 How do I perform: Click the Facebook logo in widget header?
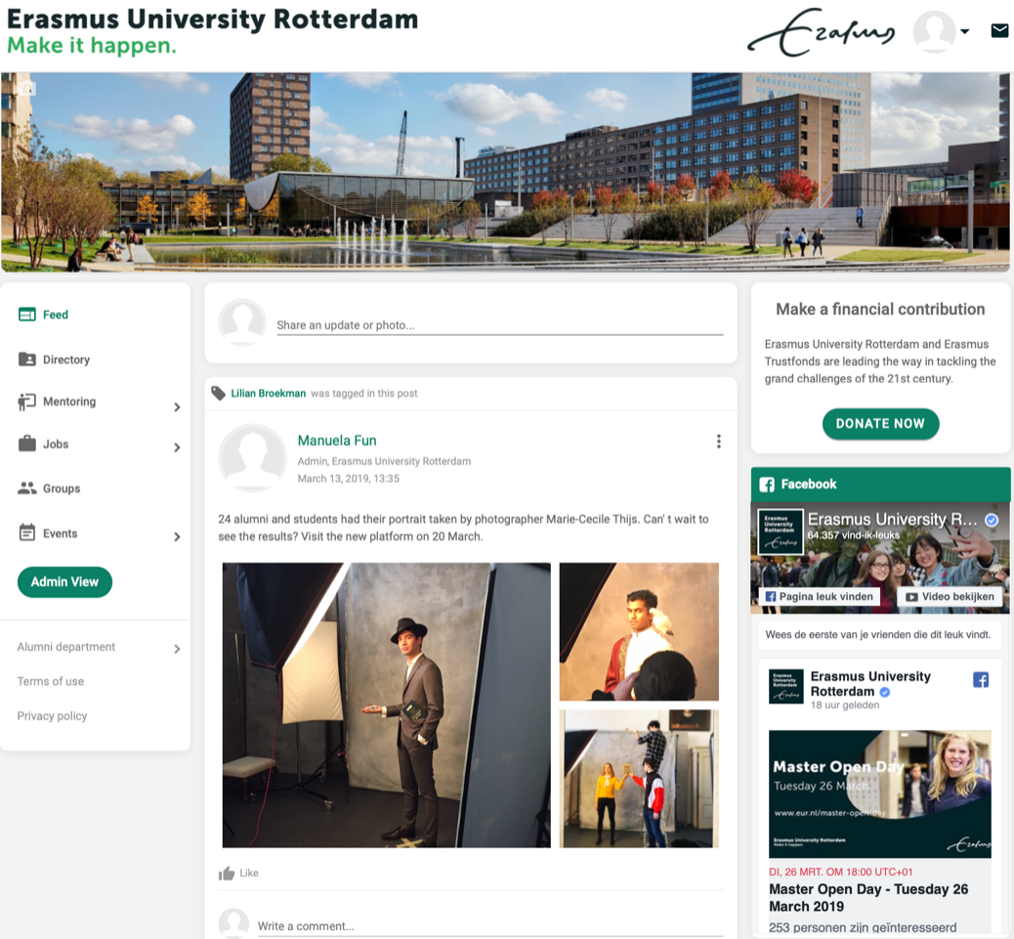pos(767,485)
